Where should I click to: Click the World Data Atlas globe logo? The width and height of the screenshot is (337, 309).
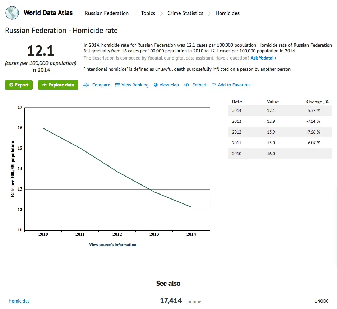(x=13, y=13)
